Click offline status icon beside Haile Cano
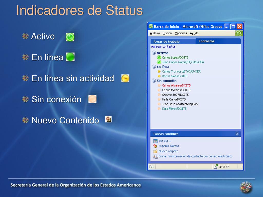Viewport: 263px width, 197px height. click(x=159, y=99)
